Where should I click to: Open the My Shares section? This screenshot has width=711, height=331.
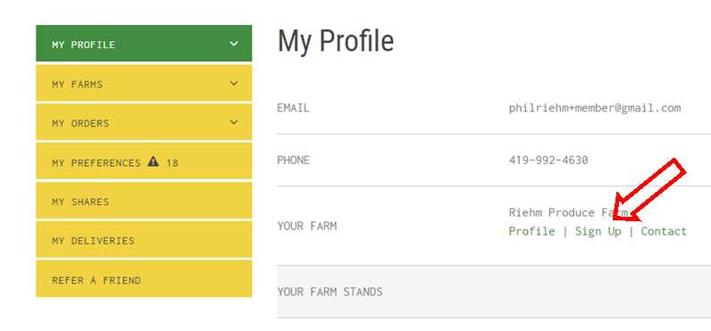(144, 201)
